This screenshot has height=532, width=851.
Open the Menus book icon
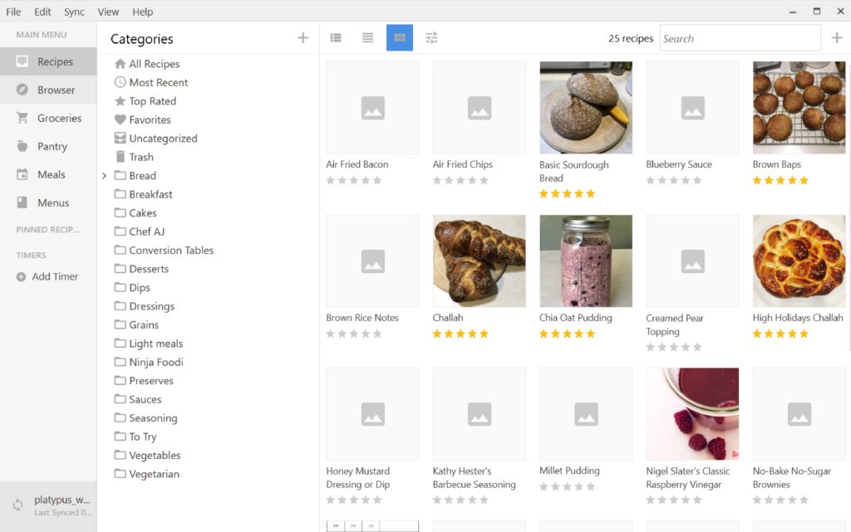pyautogui.click(x=22, y=203)
